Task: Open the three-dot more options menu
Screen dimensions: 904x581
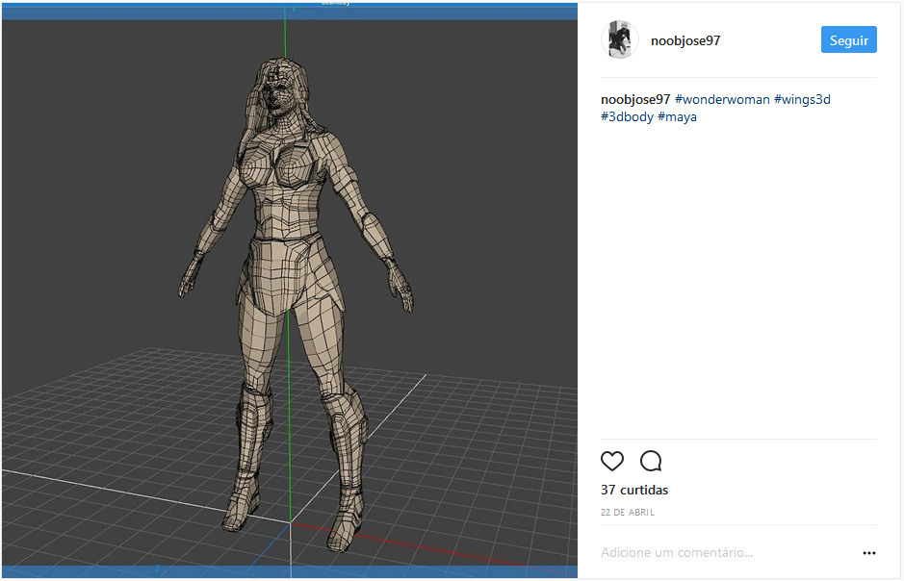Action: (x=869, y=553)
